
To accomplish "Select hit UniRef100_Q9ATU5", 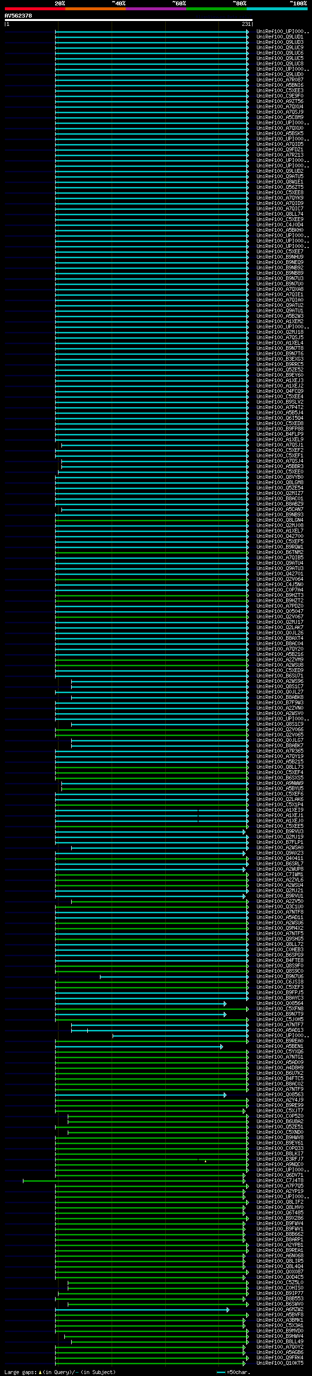I will [x=280, y=177].
